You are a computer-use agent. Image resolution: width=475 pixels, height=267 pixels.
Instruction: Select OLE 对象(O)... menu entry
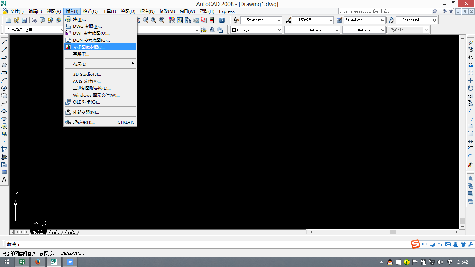100,102
